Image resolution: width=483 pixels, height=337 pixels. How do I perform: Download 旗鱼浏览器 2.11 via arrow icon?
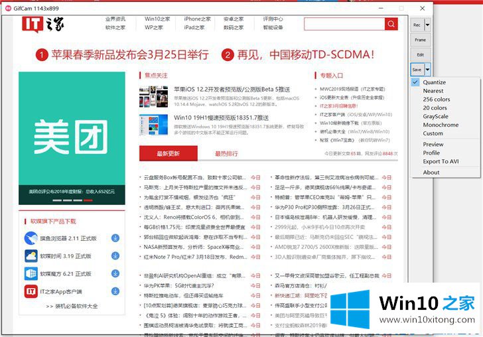tap(115, 238)
